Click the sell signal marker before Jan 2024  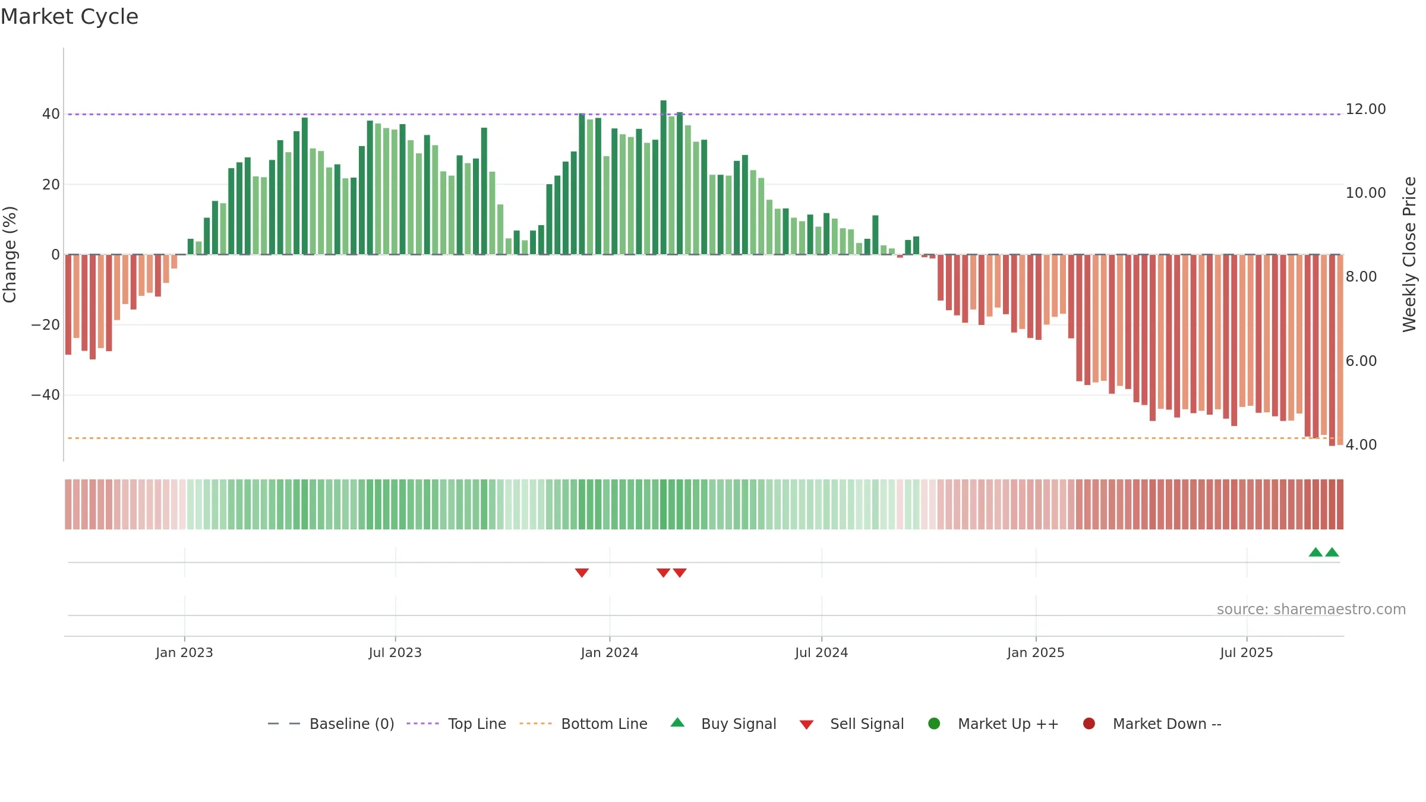582,573
